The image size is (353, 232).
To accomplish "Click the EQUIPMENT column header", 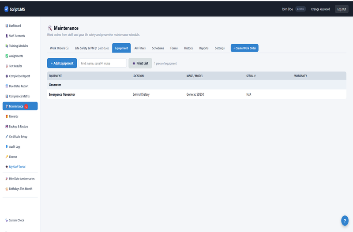I will (x=56, y=76).
